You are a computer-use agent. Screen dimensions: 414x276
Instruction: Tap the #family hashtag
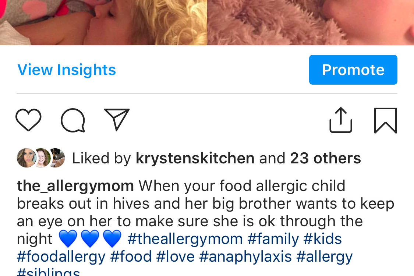click(x=273, y=239)
